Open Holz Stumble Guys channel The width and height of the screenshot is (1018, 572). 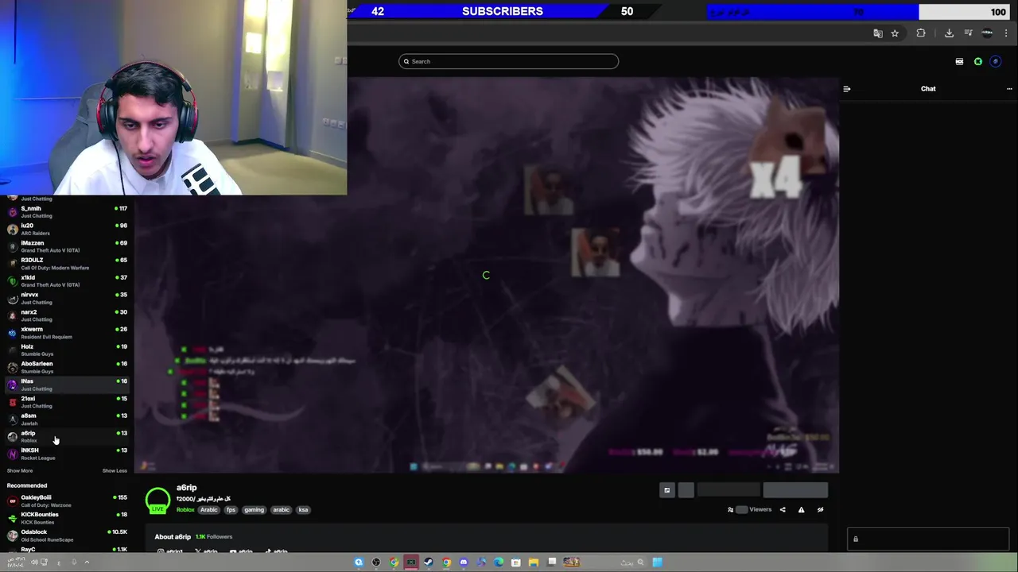point(67,350)
